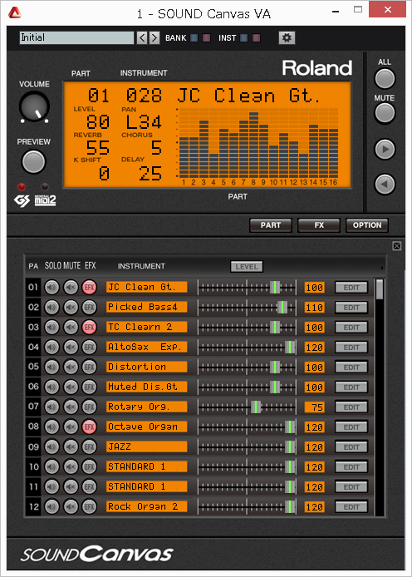Image resolution: width=412 pixels, height=577 pixels.
Task: Solo part 05 Distortion
Action: pyautogui.click(x=51, y=367)
